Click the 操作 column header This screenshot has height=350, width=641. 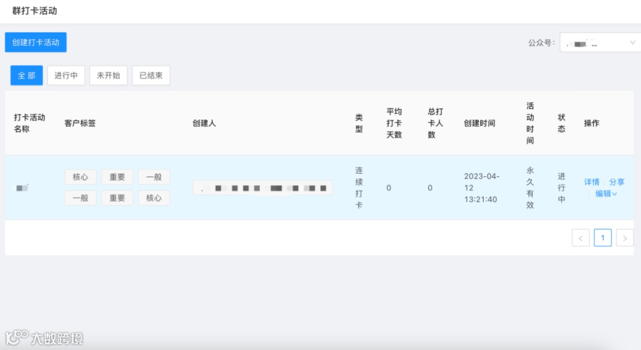tap(592, 123)
